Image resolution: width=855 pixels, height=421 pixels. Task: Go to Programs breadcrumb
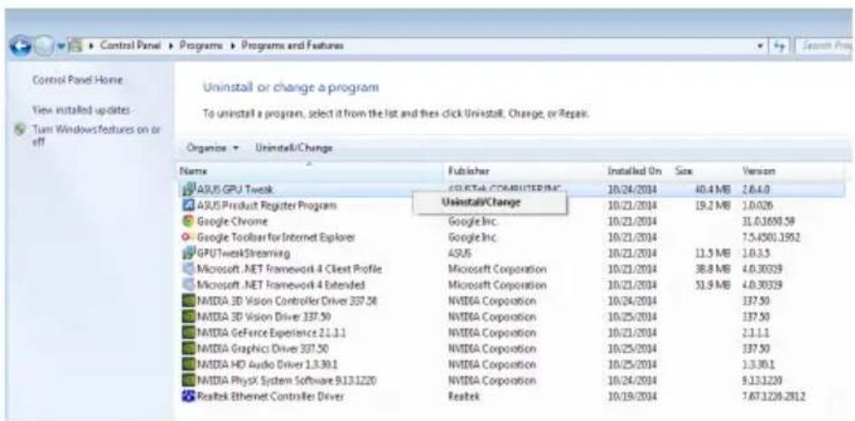(201, 46)
